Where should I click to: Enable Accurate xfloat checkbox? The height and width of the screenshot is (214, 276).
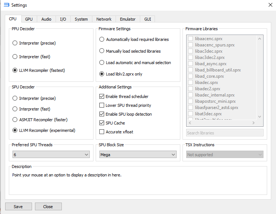tap(102, 132)
